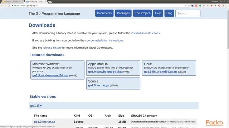Click the 'SHA256 Checksum' column header
Viewport: 229px width, 128px height.
coord(144,116)
